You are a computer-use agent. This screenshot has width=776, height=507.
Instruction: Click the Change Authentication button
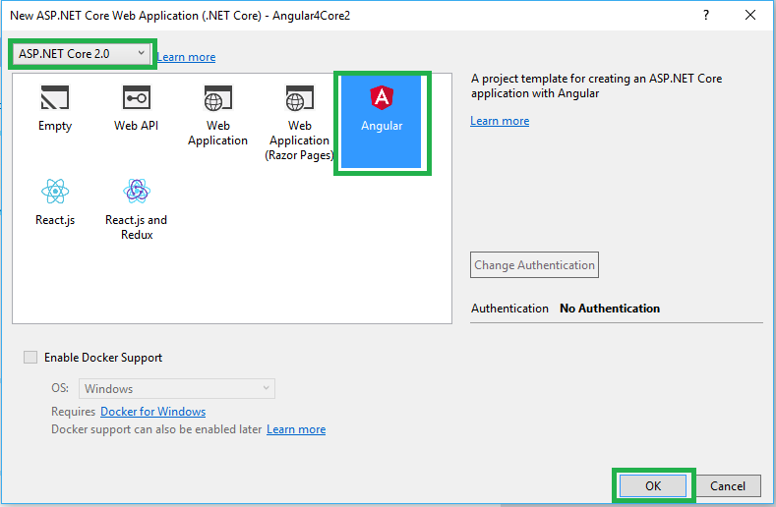coord(534,265)
